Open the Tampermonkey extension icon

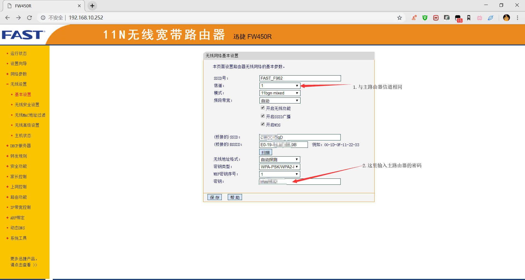click(425, 18)
